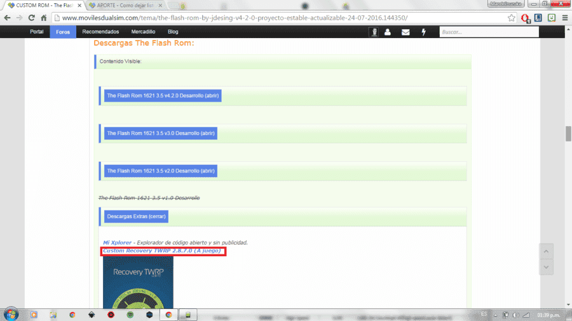
Task: Switch to the active Chrome taskbar window
Action: (168, 315)
